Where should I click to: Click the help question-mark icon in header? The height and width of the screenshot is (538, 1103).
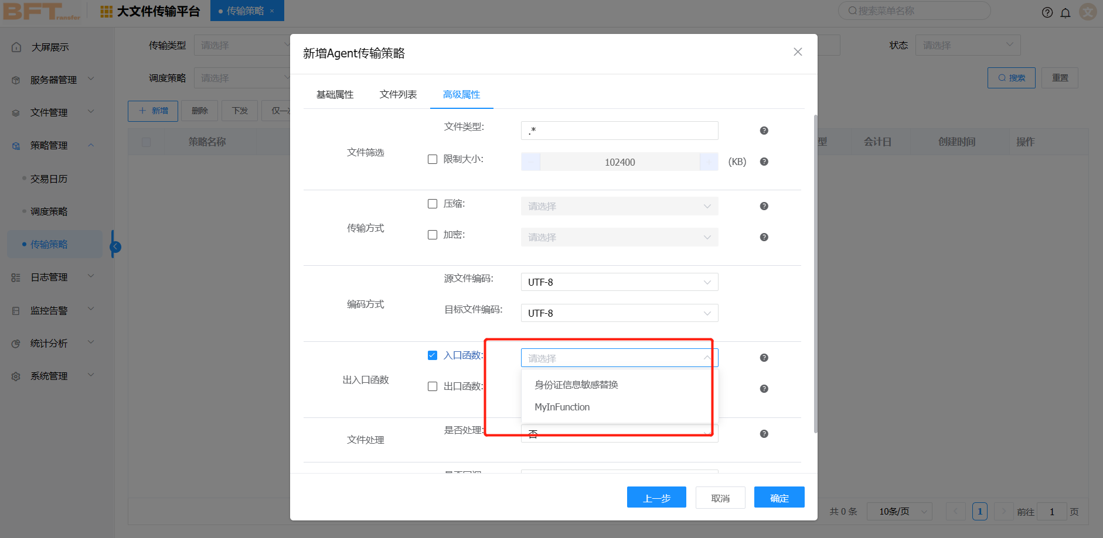[1047, 12]
